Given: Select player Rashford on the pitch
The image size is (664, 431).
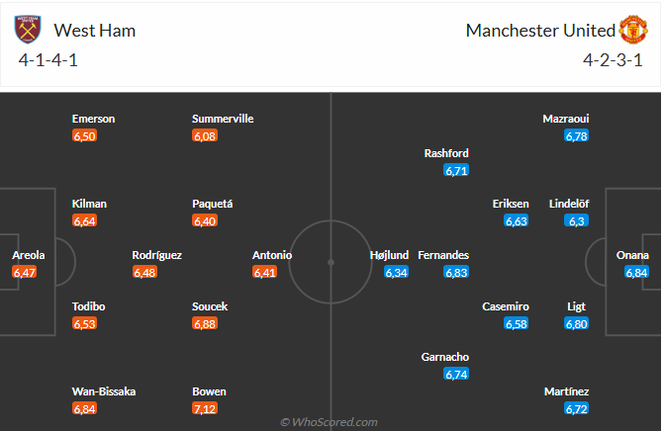Looking at the screenshot, I should tap(446, 153).
